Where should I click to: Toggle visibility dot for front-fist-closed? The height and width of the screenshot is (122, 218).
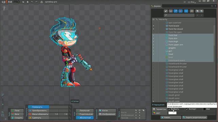(x=154, y=29)
